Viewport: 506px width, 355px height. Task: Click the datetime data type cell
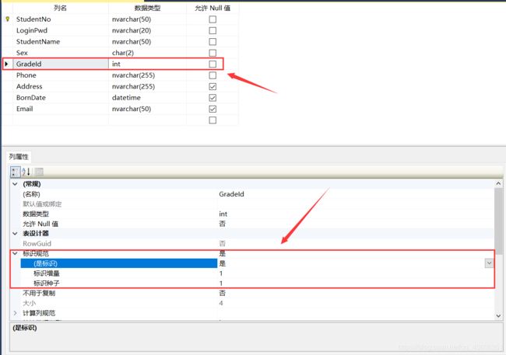(x=147, y=98)
